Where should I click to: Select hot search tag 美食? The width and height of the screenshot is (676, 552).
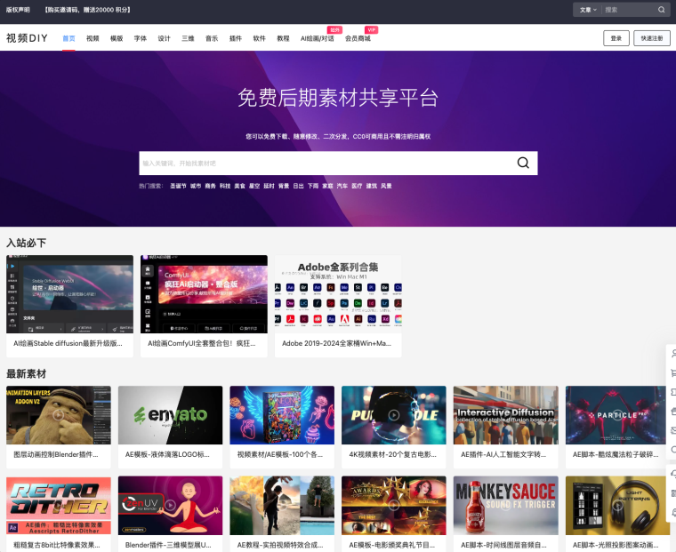tap(239, 186)
